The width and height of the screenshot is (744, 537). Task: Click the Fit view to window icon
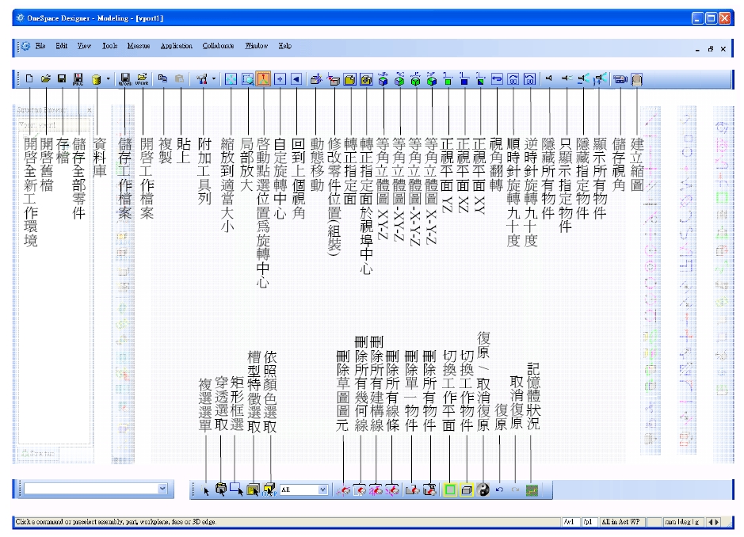click(231, 79)
